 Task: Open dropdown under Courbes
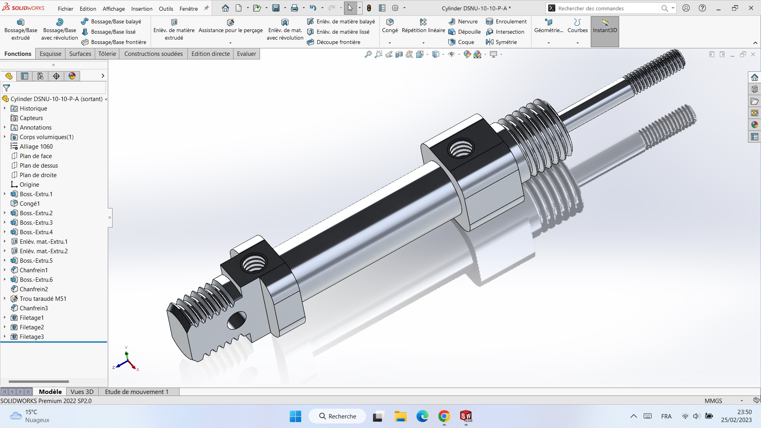[x=577, y=43]
